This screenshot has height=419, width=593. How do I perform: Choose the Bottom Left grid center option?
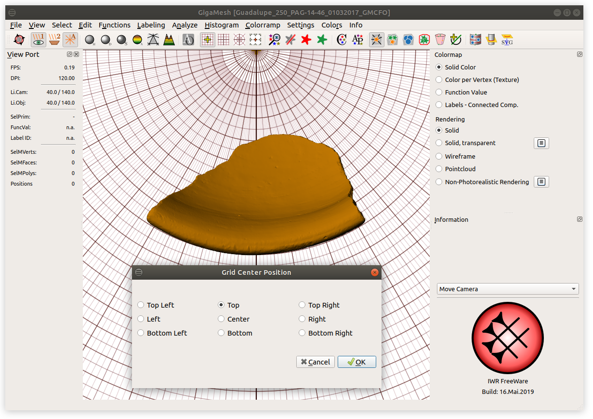162,333
